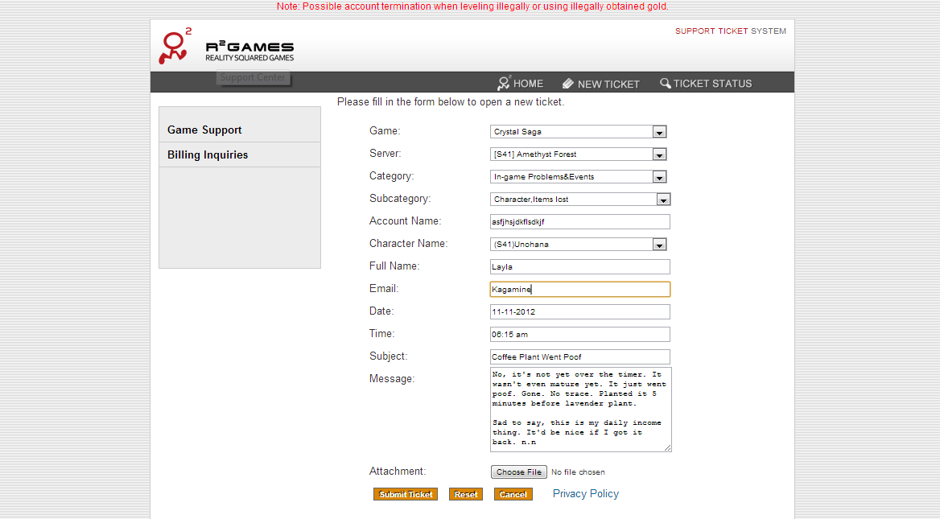Open the Category dropdown

[x=579, y=177]
